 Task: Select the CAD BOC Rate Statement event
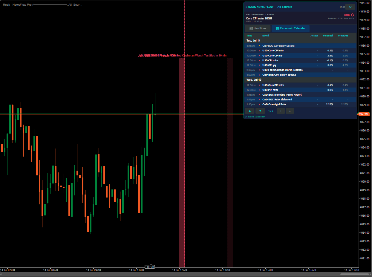(300, 100)
